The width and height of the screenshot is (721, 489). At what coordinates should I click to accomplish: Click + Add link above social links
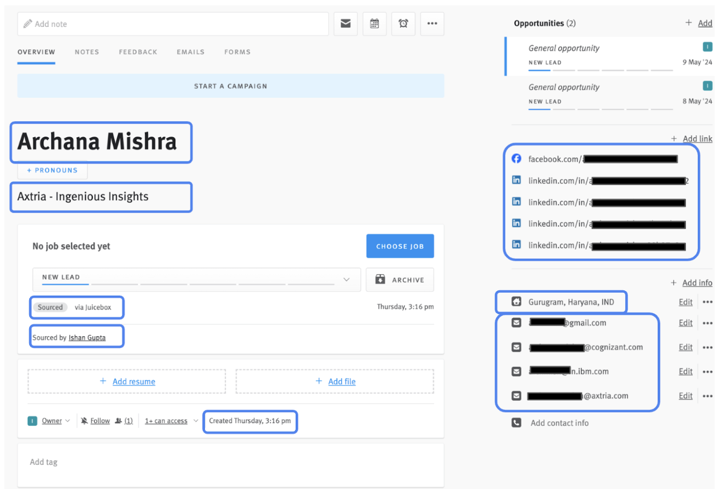[x=692, y=139]
